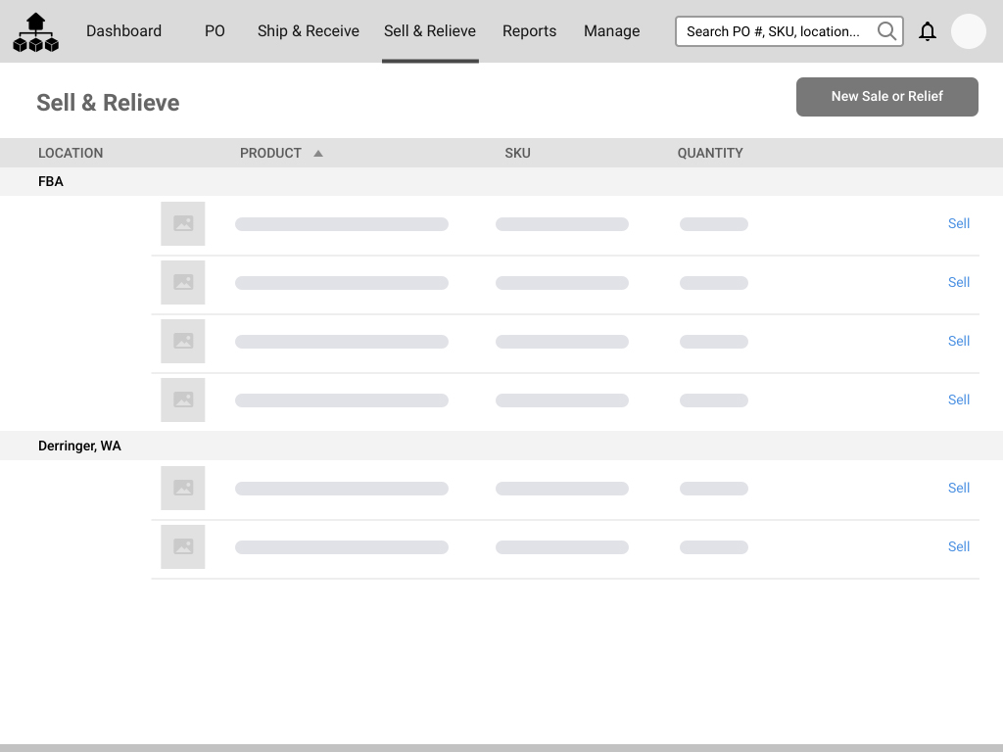The width and height of the screenshot is (1003, 752).
Task: Focus the Search PO #, SKU field
Action: (x=774, y=31)
